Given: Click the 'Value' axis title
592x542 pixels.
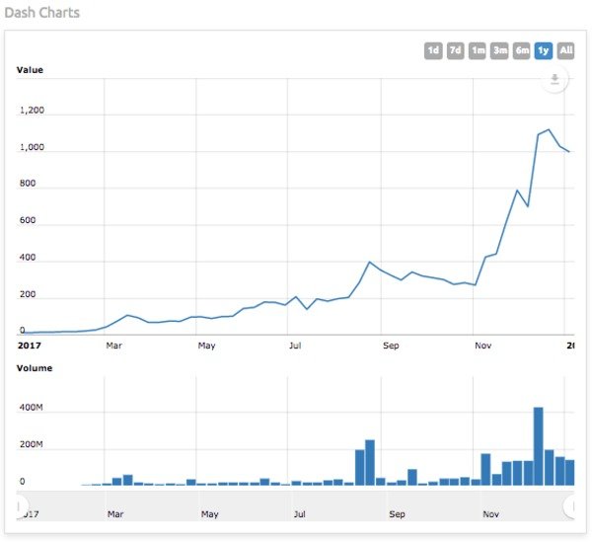Looking at the screenshot, I should pyautogui.click(x=30, y=70).
